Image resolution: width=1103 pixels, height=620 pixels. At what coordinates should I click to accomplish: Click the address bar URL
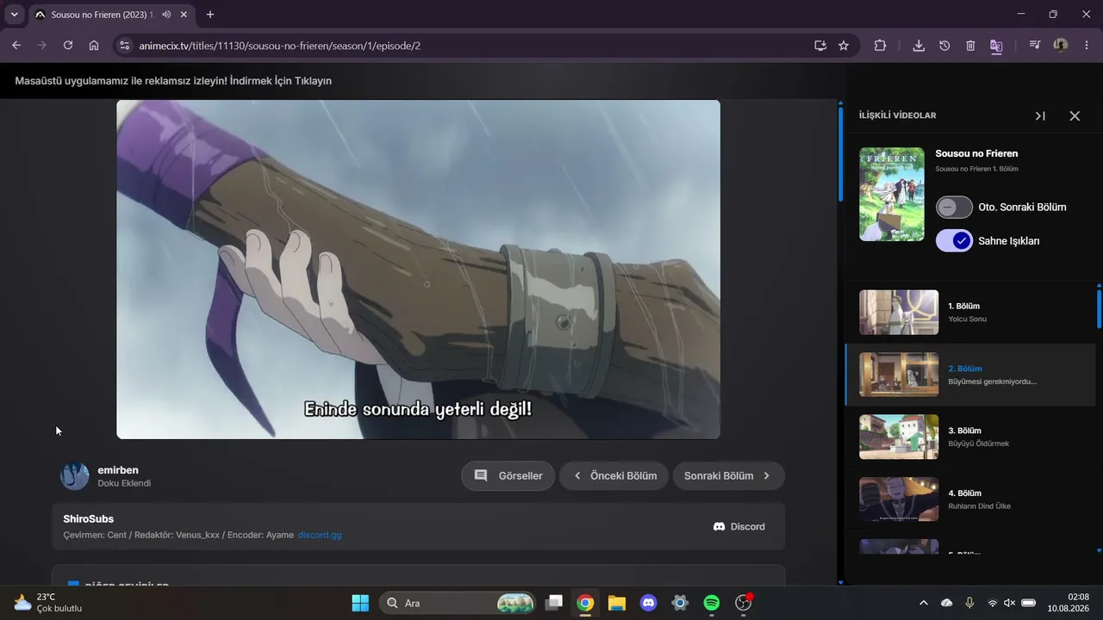279,46
